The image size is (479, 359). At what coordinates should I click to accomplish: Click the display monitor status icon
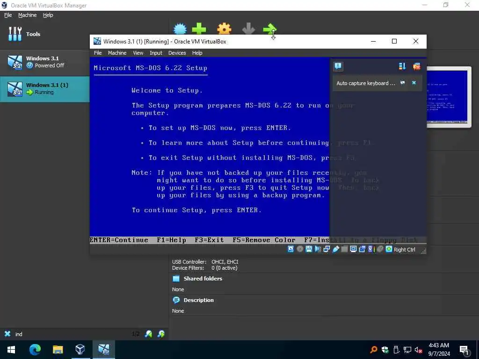tap(353, 249)
